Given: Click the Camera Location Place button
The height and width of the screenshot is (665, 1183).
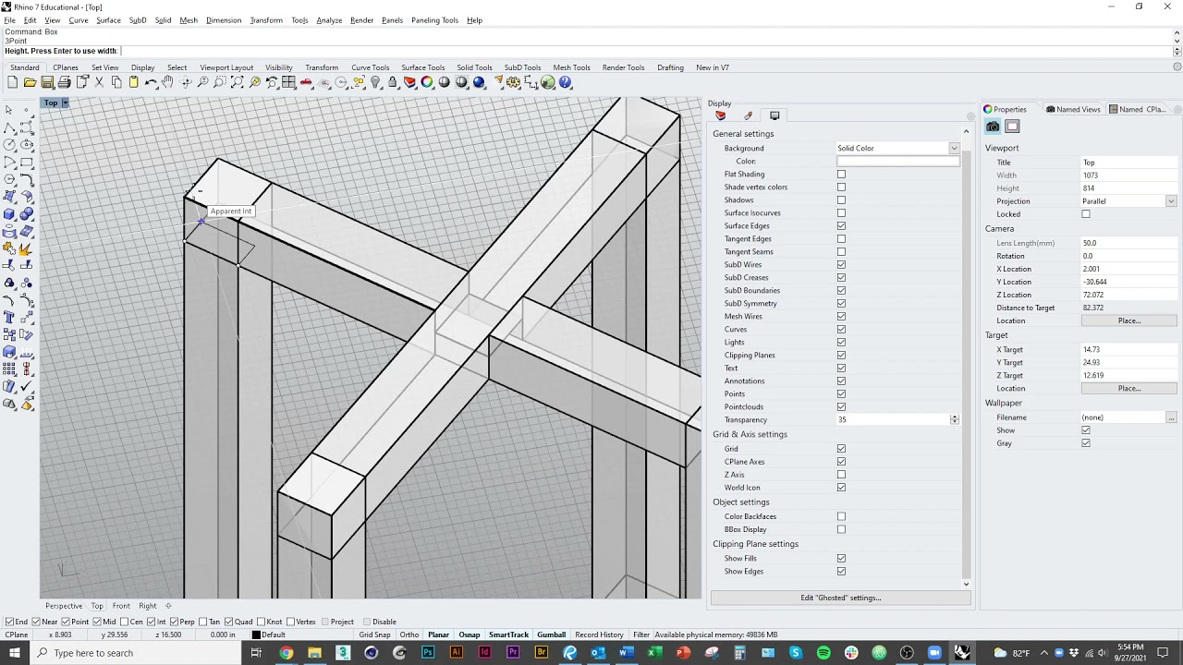Looking at the screenshot, I should (1128, 320).
